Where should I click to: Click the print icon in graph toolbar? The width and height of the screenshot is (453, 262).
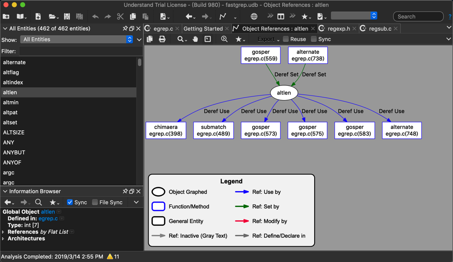click(162, 39)
